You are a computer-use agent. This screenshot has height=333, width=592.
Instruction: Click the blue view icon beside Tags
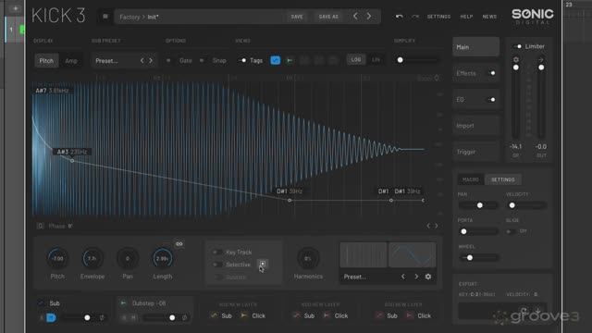tap(276, 60)
